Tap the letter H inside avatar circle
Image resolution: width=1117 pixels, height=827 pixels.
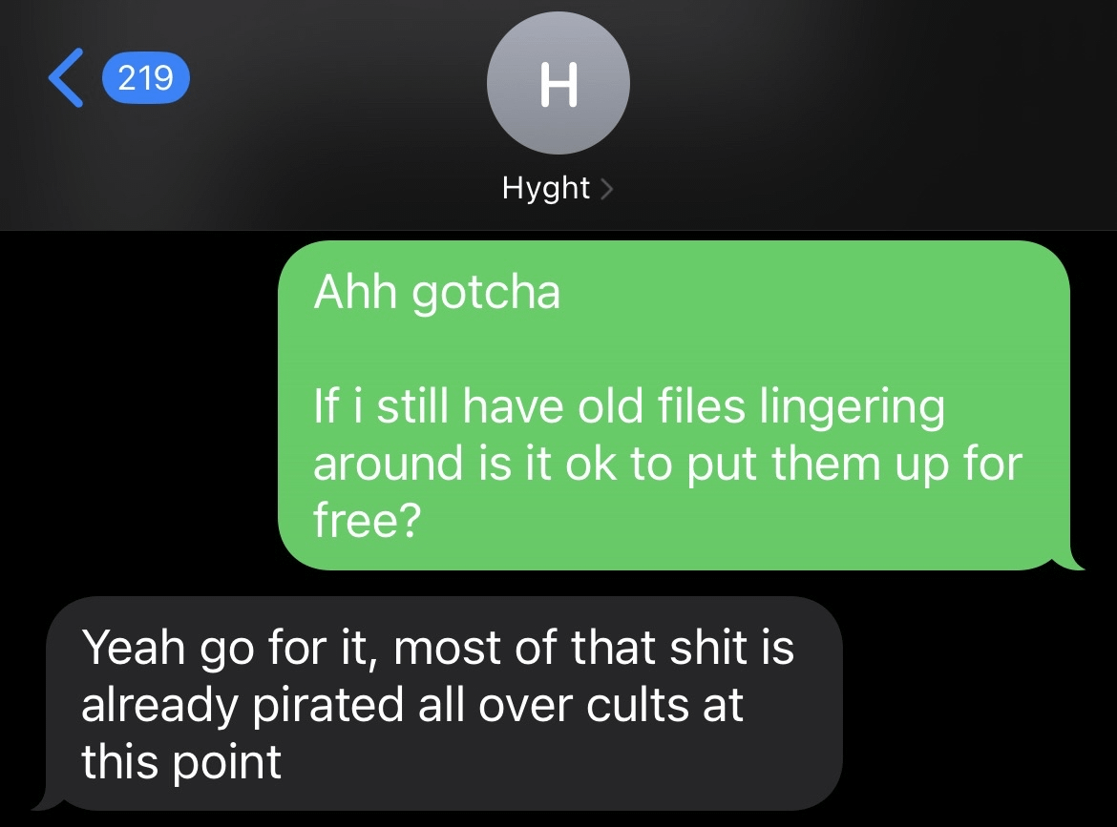point(558,84)
